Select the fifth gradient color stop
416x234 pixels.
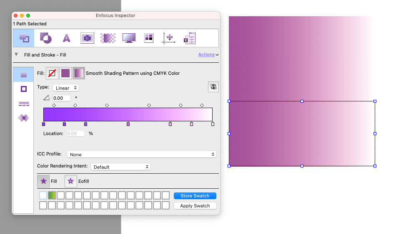(170, 124)
